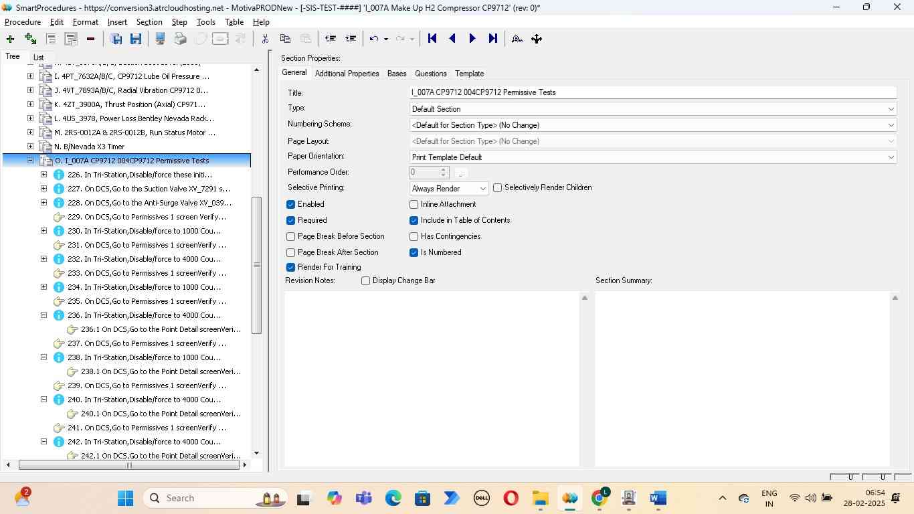Click the printer icon
The image size is (914, 514).
point(180,39)
